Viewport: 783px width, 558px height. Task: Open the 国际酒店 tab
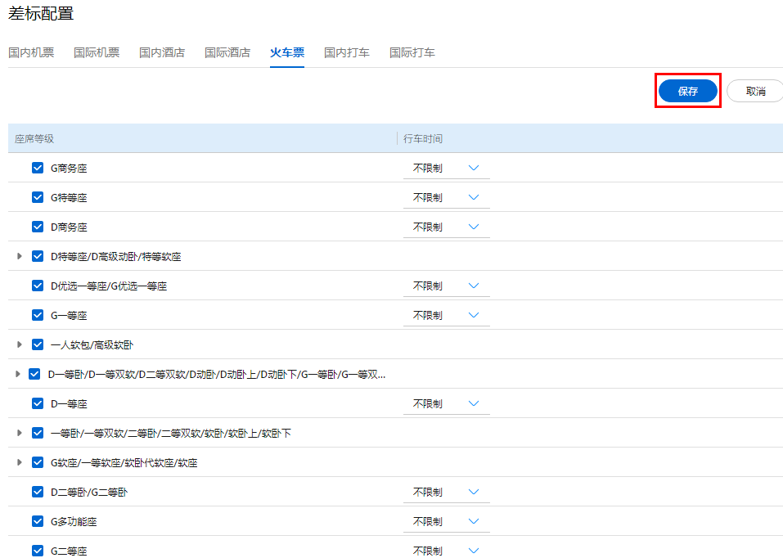click(227, 52)
